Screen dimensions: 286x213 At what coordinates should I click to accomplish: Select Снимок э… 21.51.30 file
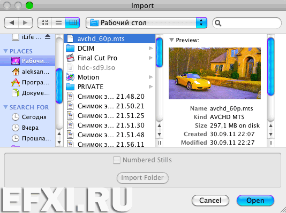tap(109, 125)
